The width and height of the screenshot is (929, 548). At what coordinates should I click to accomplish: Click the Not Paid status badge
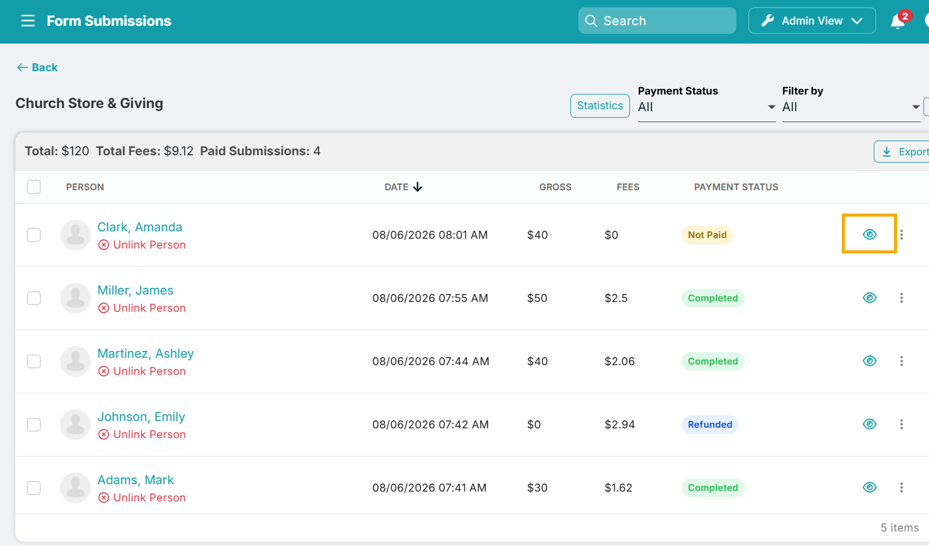tap(707, 235)
